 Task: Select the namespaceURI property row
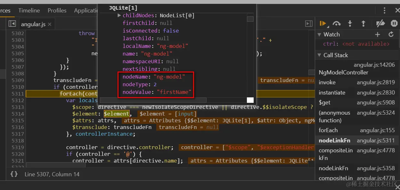point(151,61)
